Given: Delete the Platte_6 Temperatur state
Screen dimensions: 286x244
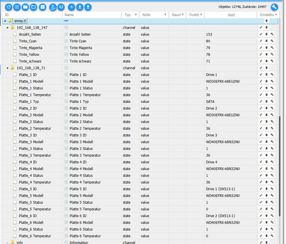Looking at the screenshot, I should (x=266, y=236).
